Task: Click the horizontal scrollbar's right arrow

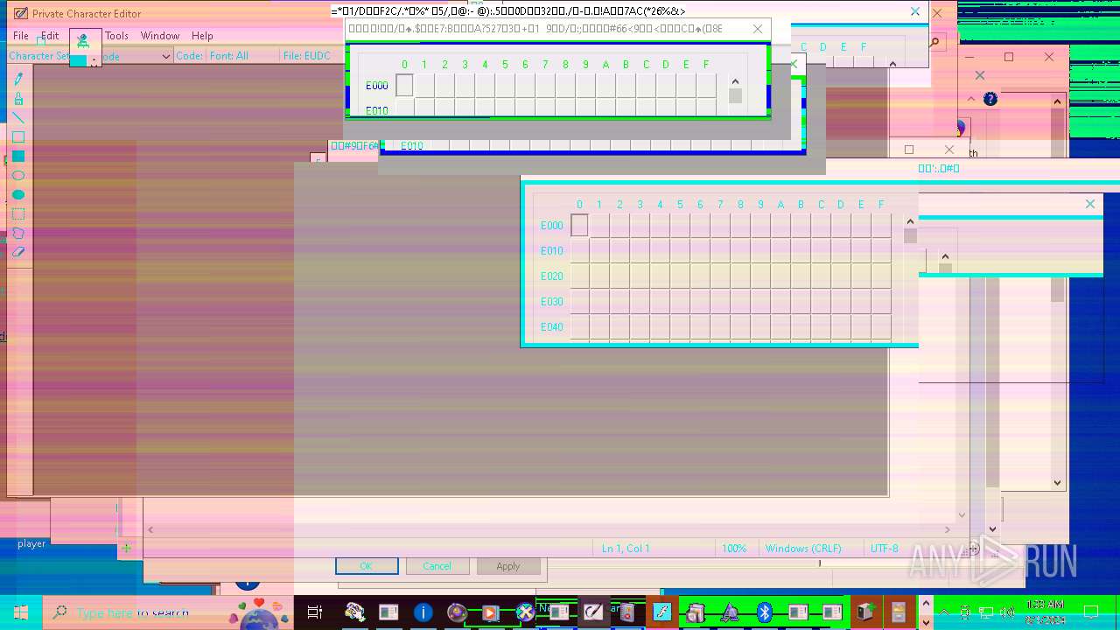Action: coord(947,529)
